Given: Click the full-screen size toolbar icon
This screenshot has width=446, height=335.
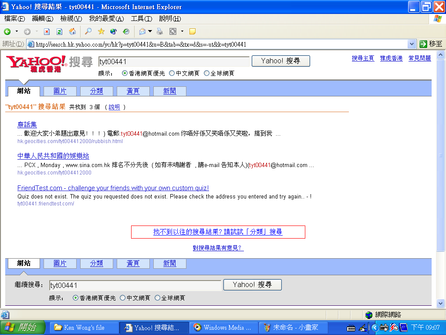Looking at the screenshot, I should tap(173, 31).
